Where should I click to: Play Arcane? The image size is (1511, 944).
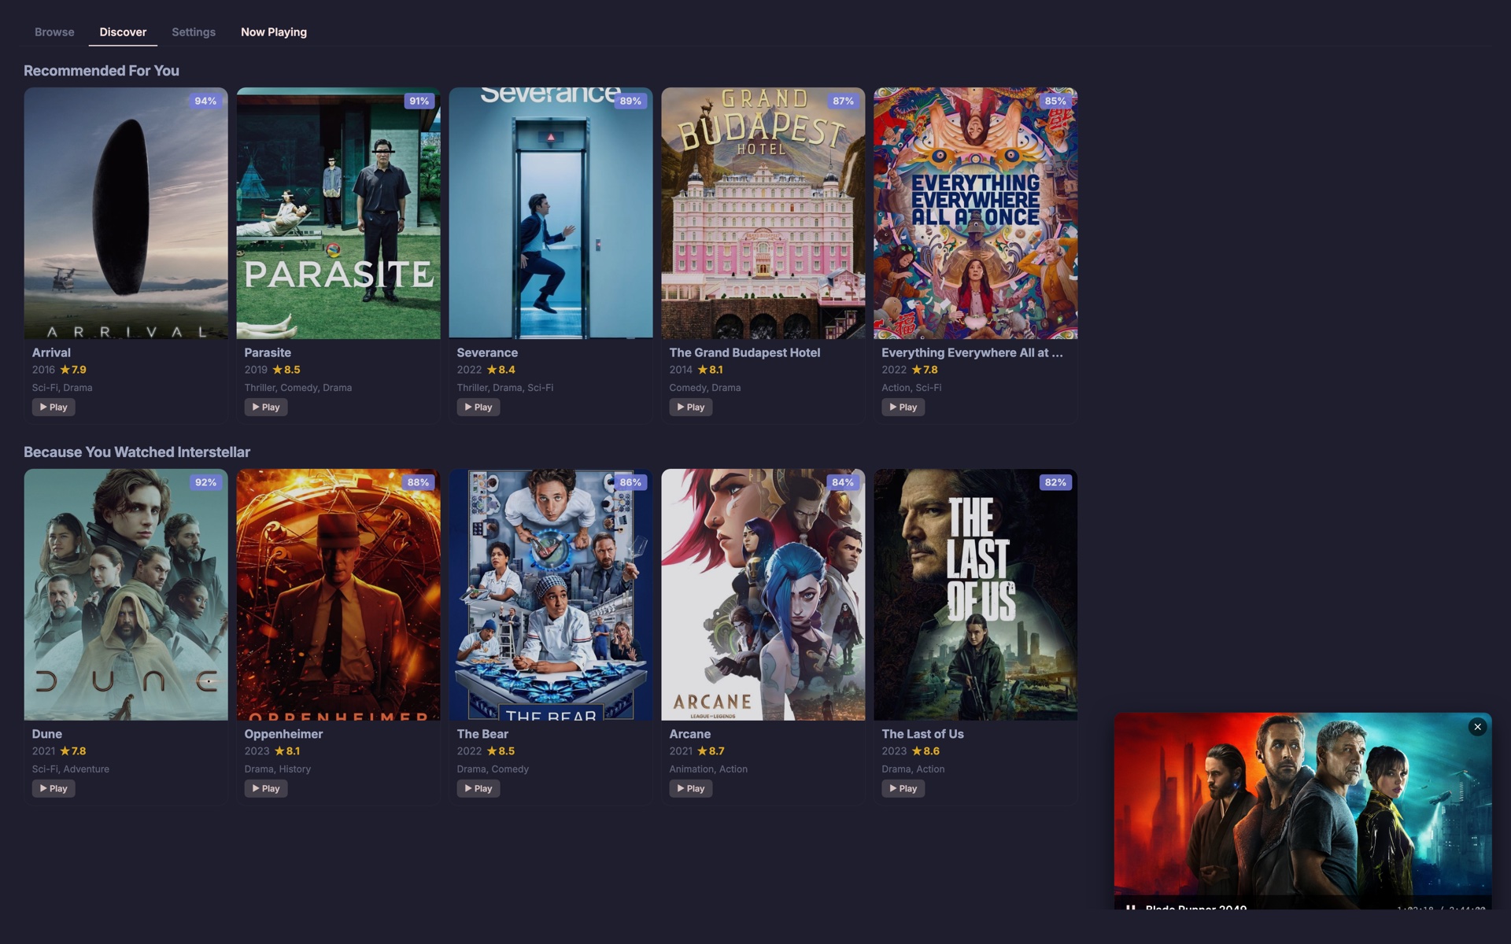point(690,788)
